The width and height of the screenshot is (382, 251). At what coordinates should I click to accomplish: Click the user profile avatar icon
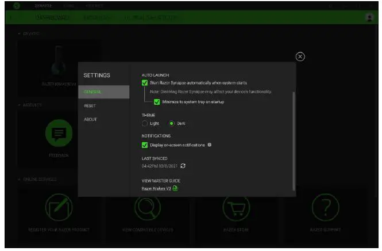(369, 17)
